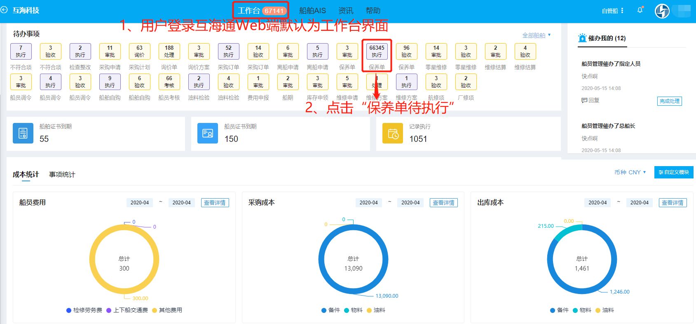Click the blue 船舶证书到期 document icon

tap(23, 133)
